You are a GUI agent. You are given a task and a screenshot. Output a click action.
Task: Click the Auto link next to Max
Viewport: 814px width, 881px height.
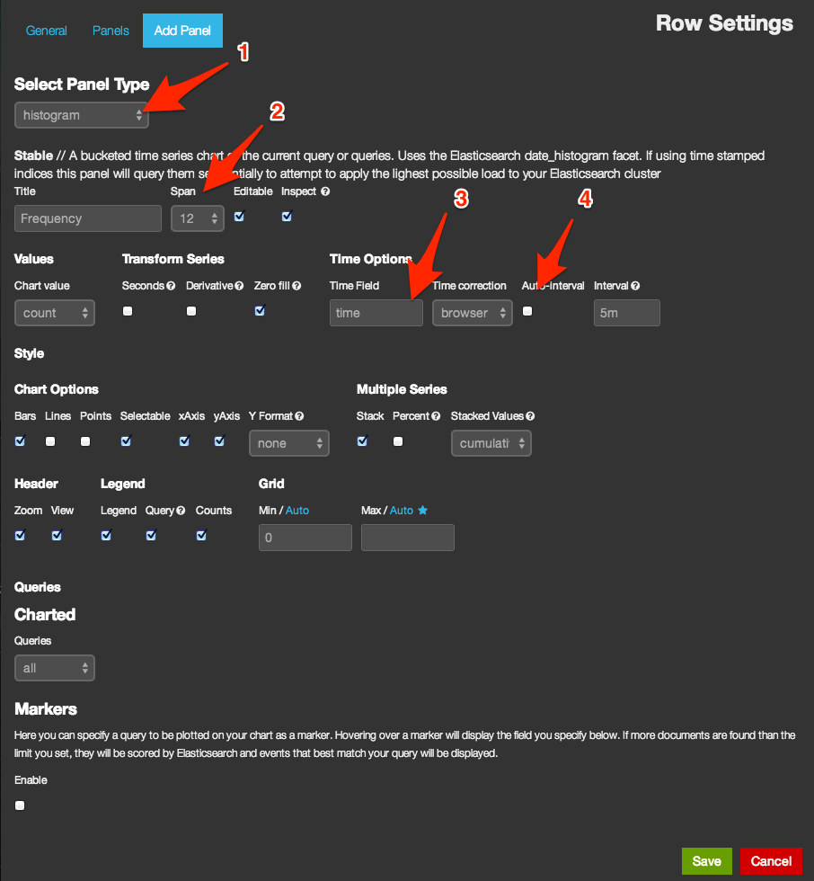click(402, 511)
